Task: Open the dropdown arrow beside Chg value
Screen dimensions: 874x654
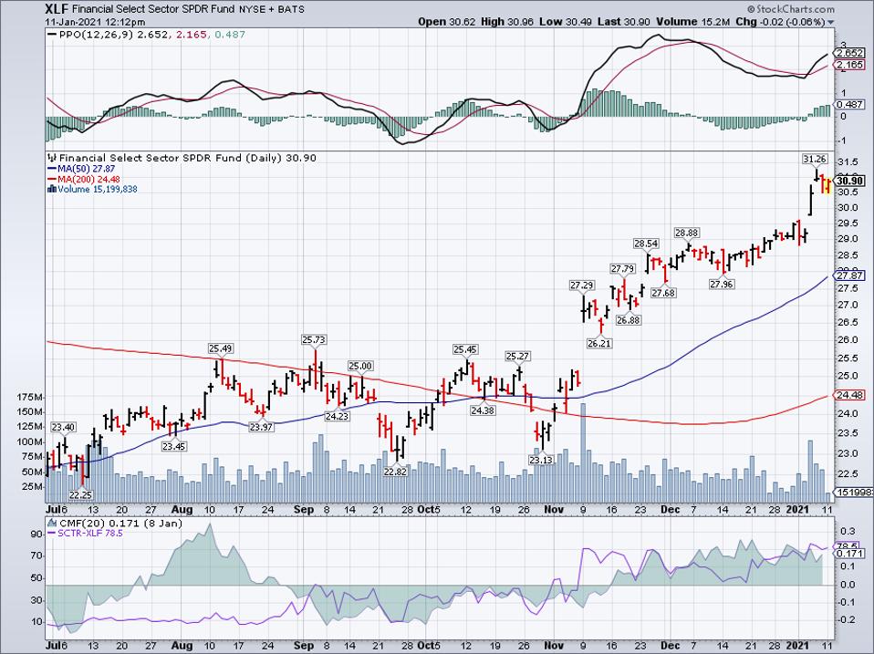Action: point(831,22)
